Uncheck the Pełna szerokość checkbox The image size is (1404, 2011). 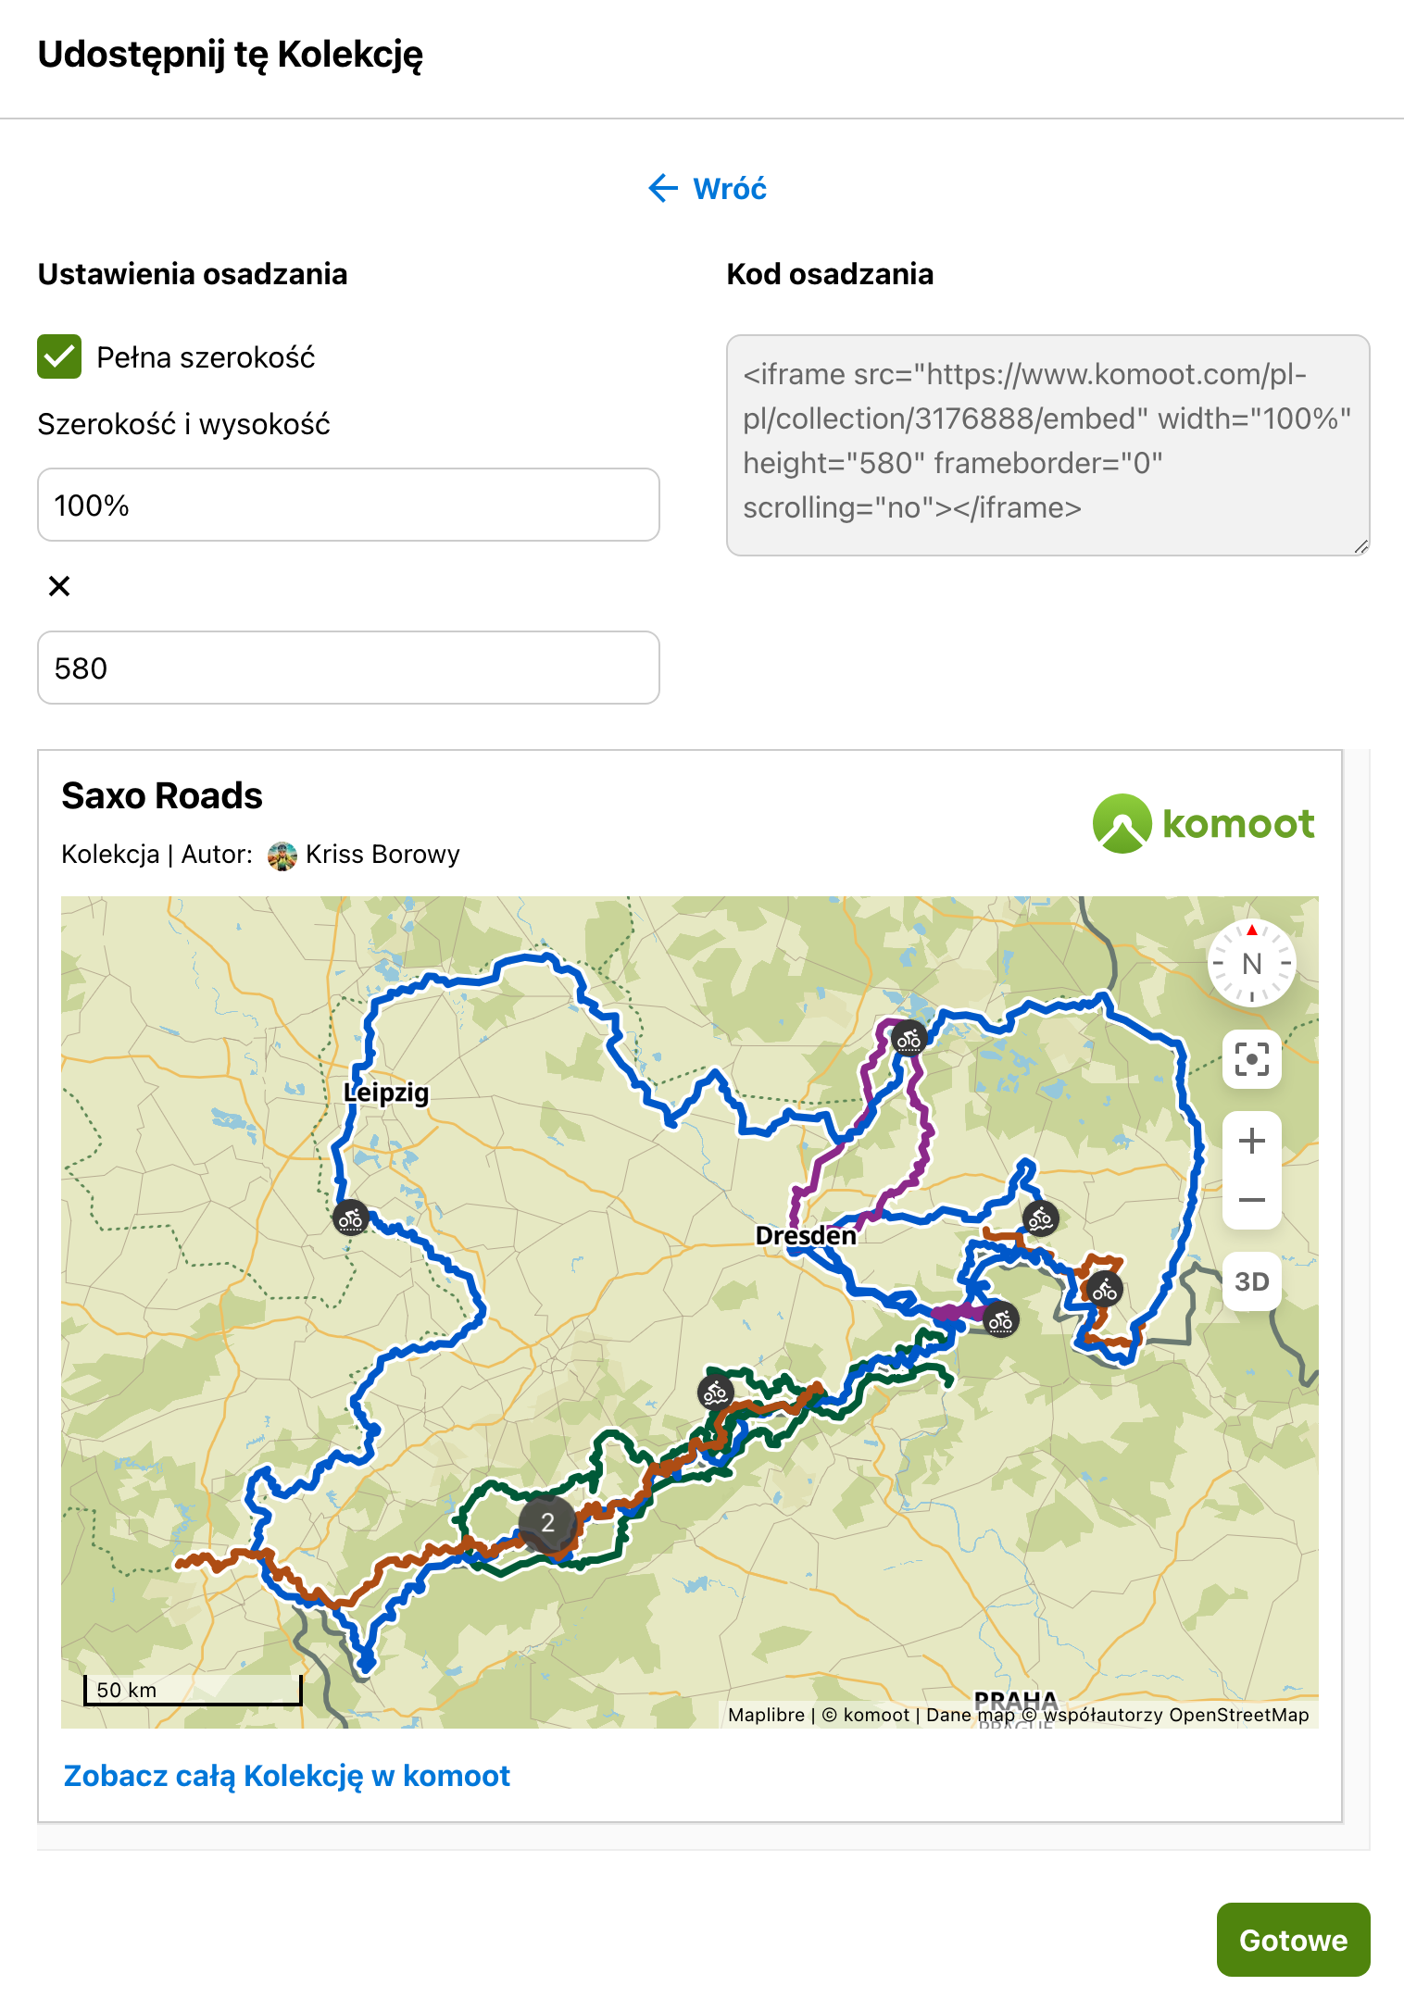coord(59,356)
